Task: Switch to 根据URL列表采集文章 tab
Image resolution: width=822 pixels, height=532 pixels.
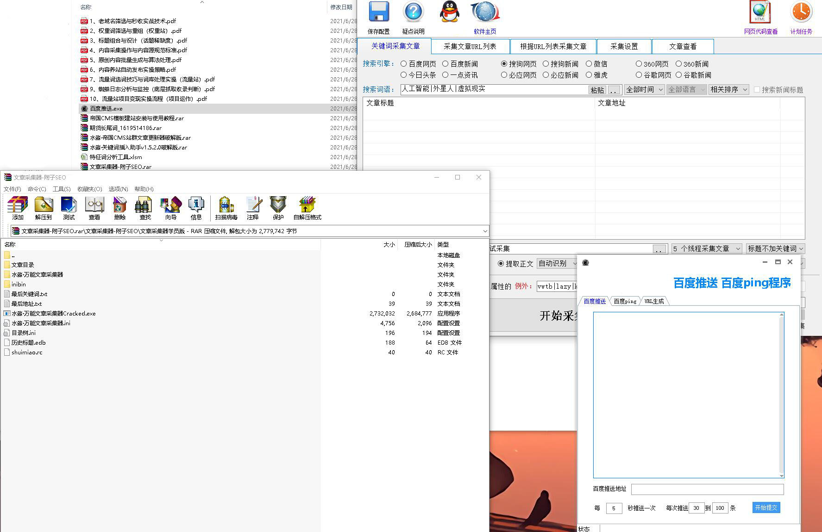Action: pyautogui.click(x=553, y=46)
